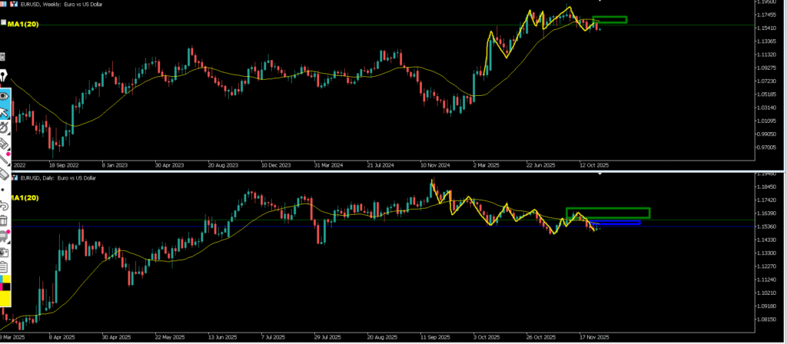Click the chart shift marker atop weekly chart
The image size is (787, 344).
[x=599, y=2]
